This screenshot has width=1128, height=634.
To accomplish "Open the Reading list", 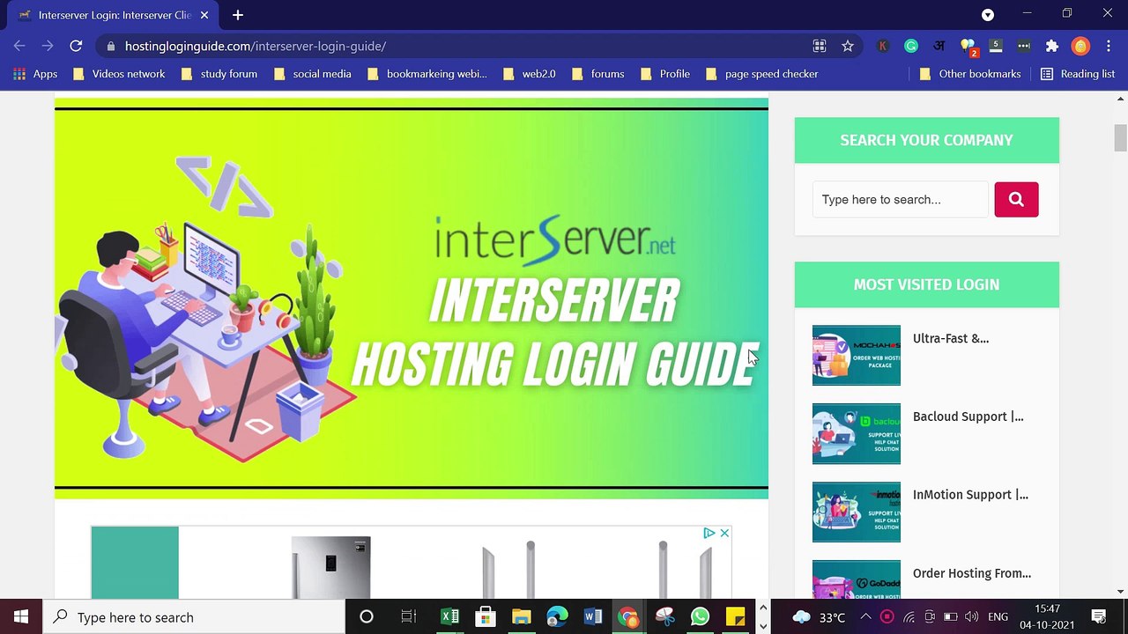I will click(1078, 74).
